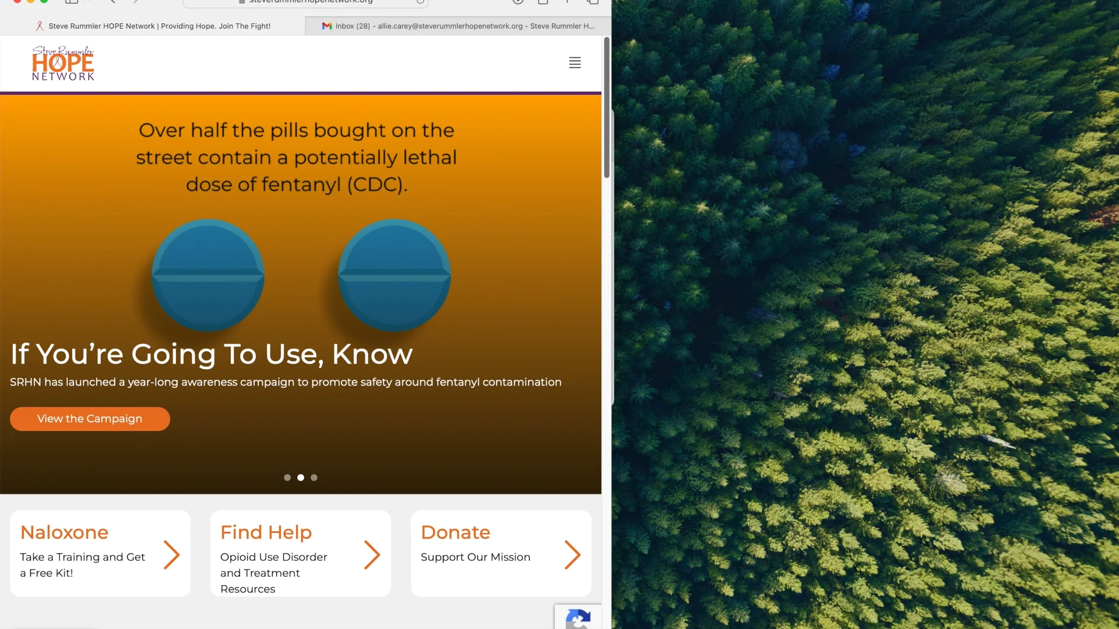Open the Donate heading link
Image resolution: width=1119 pixels, height=629 pixels.
click(x=455, y=532)
